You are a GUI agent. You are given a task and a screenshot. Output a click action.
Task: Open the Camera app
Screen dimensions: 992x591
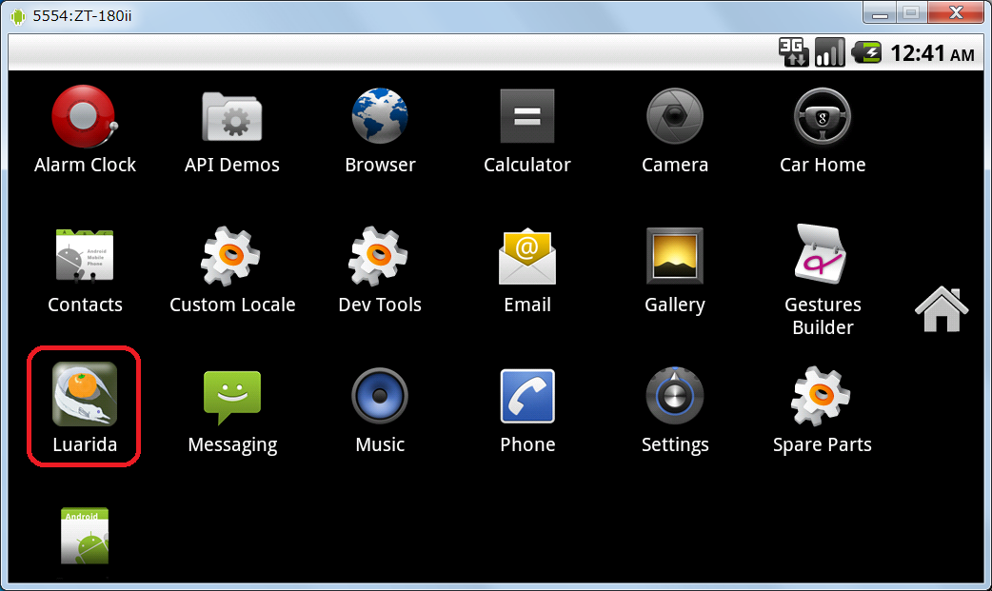pyautogui.click(x=675, y=116)
